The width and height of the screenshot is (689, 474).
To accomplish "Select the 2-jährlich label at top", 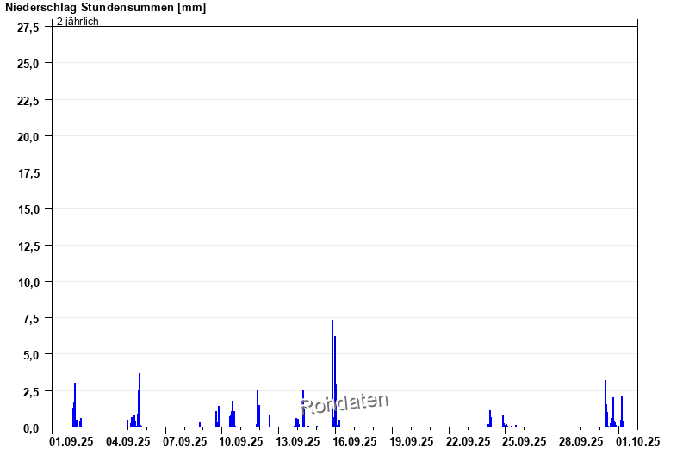I will click(78, 22).
